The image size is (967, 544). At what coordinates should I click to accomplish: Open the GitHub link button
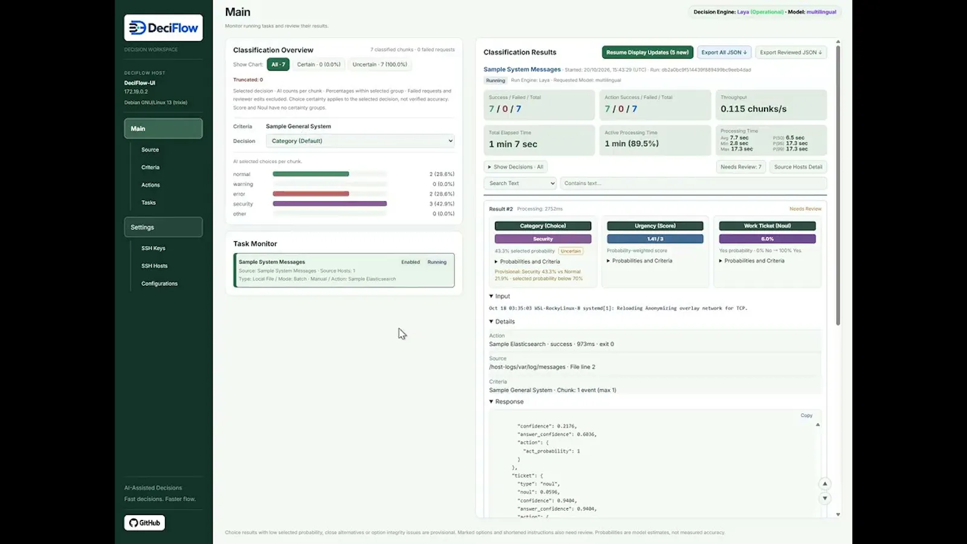[144, 523]
